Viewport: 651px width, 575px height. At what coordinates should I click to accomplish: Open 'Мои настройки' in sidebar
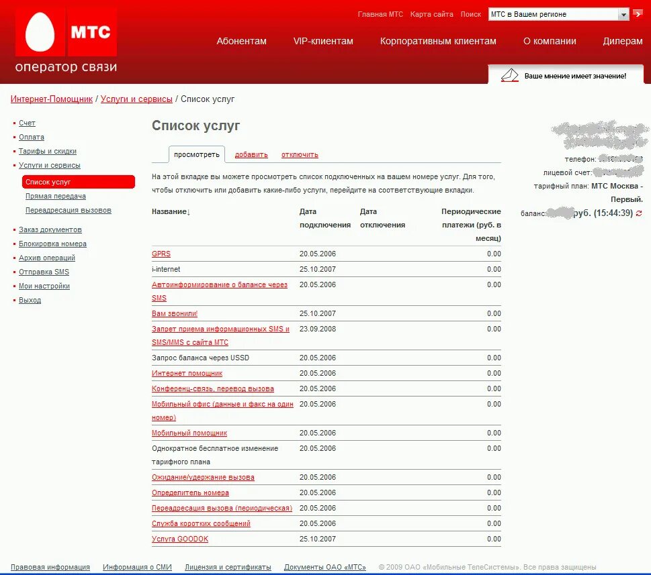click(x=44, y=286)
